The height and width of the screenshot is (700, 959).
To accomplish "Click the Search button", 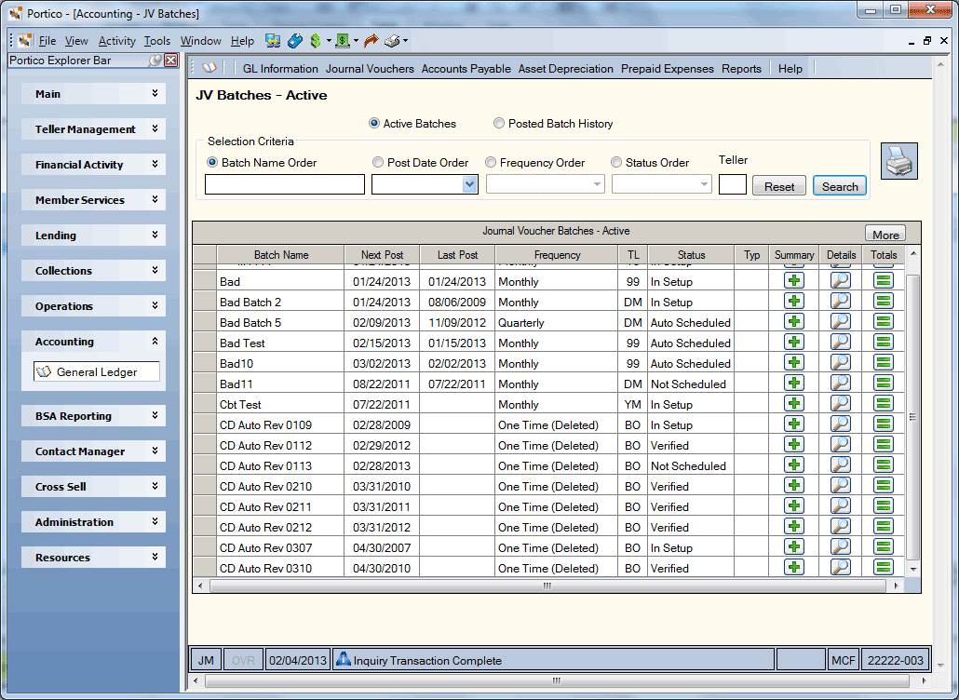I will click(840, 186).
